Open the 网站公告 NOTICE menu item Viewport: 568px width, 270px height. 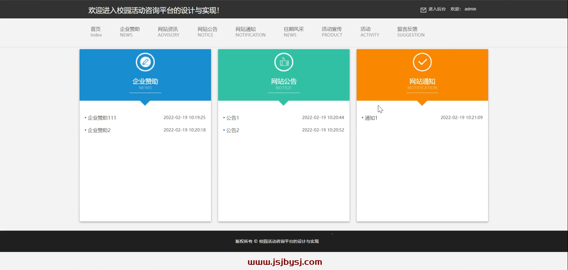tap(208, 32)
